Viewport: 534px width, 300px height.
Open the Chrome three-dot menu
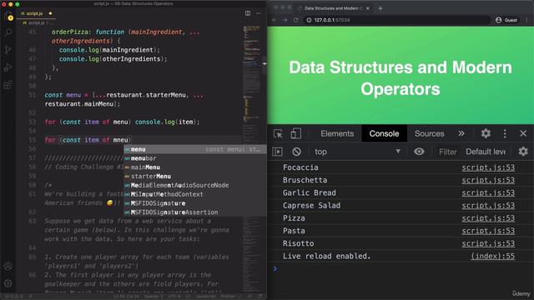(526, 20)
